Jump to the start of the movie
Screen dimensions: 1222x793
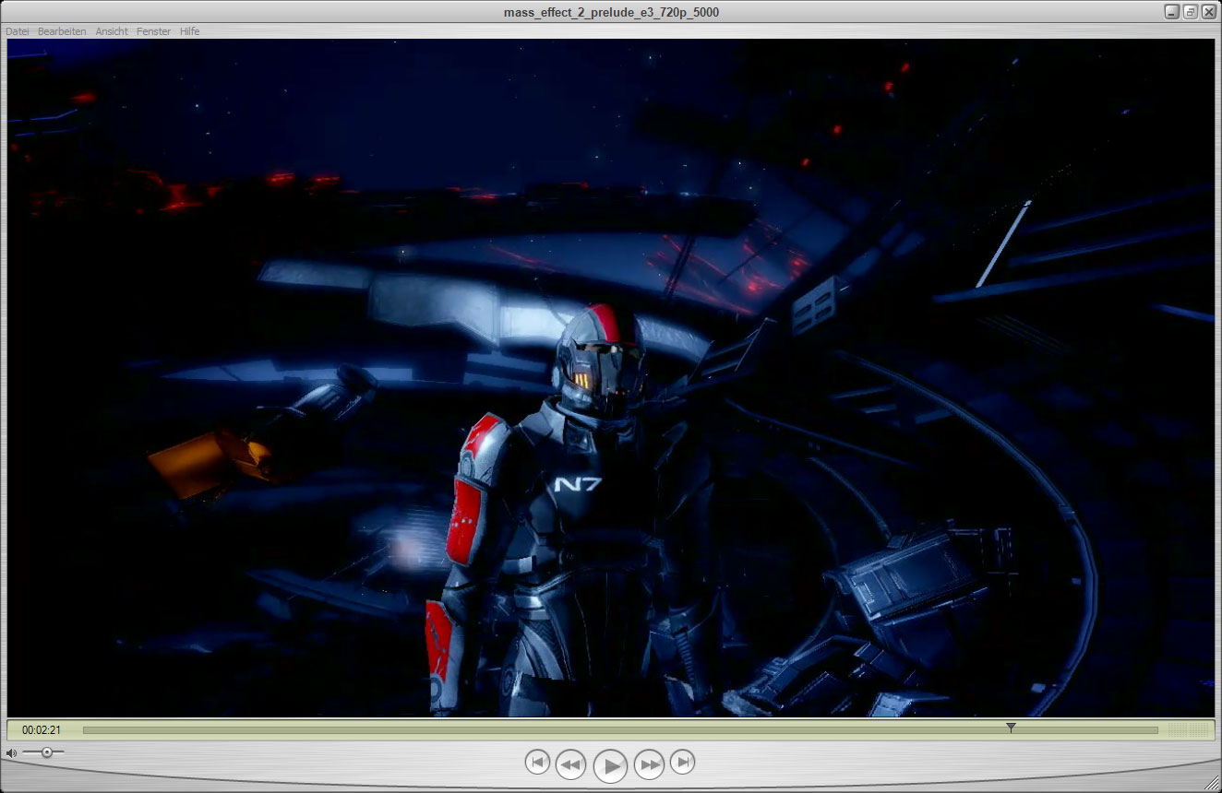click(537, 763)
